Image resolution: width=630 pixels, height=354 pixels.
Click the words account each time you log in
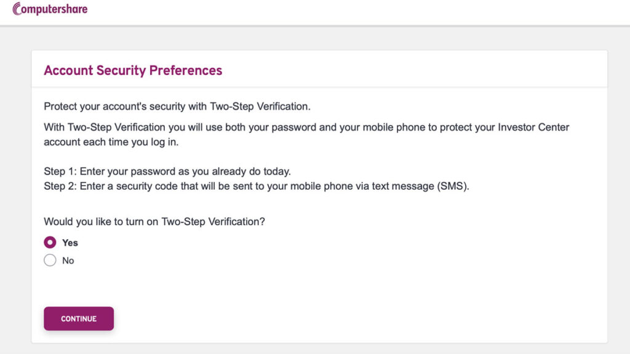click(111, 142)
